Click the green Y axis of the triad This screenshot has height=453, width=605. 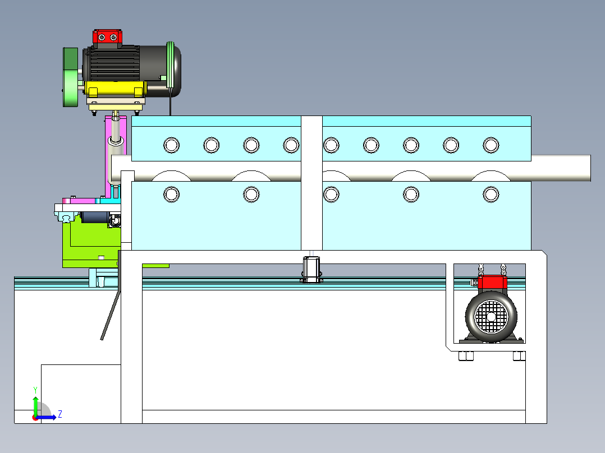35,406
